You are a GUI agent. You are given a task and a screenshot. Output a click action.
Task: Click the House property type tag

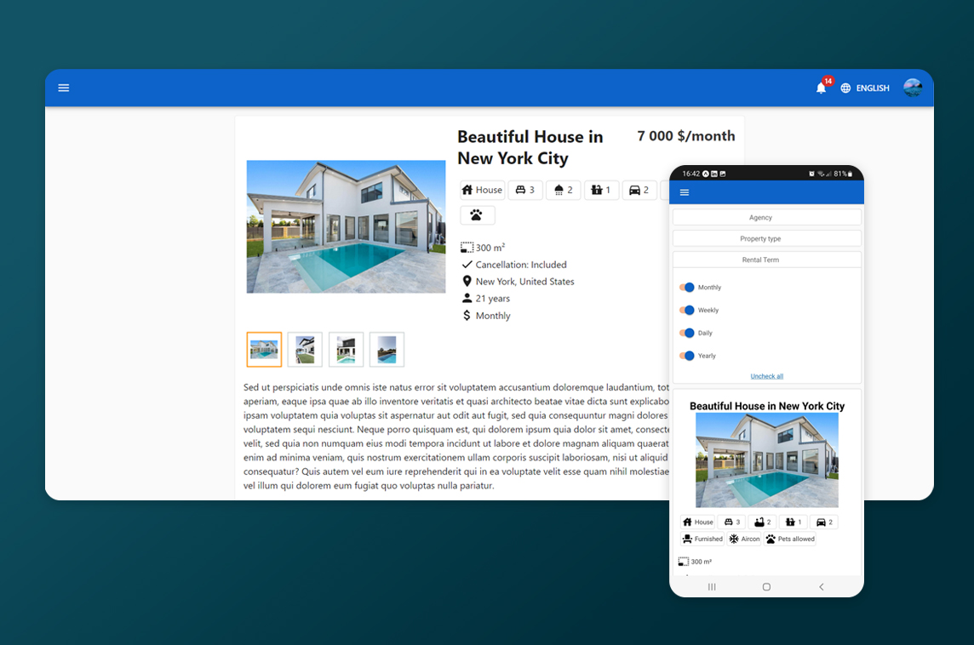click(x=482, y=190)
